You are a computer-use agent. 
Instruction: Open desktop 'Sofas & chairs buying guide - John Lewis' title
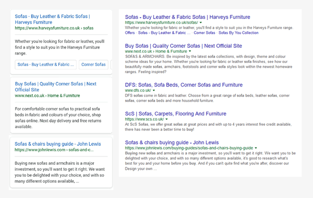[x=172, y=143]
